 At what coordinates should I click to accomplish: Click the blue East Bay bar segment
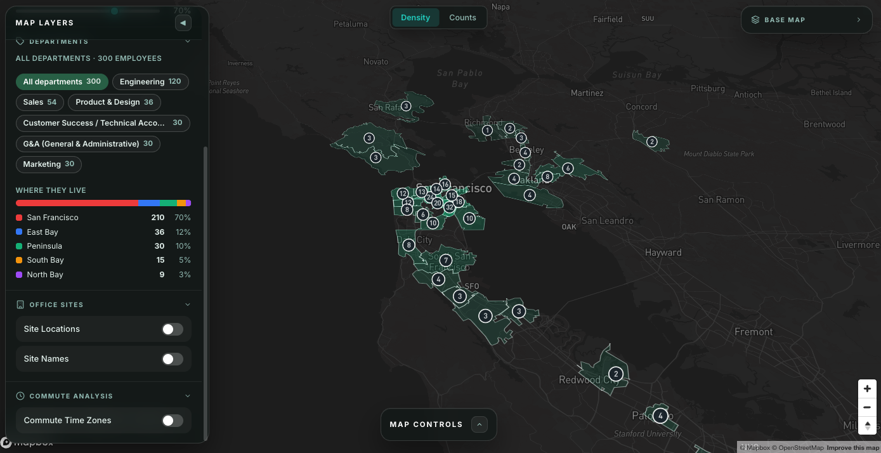[x=148, y=203]
